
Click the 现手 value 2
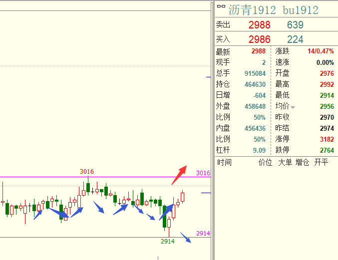coord(264,62)
